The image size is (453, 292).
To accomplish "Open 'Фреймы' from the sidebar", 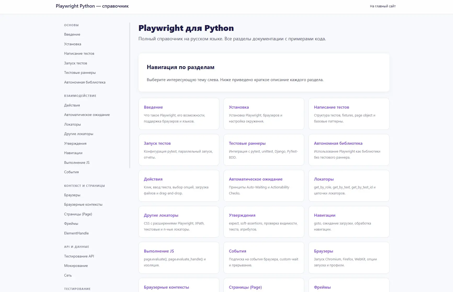I will (x=71, y=223).
